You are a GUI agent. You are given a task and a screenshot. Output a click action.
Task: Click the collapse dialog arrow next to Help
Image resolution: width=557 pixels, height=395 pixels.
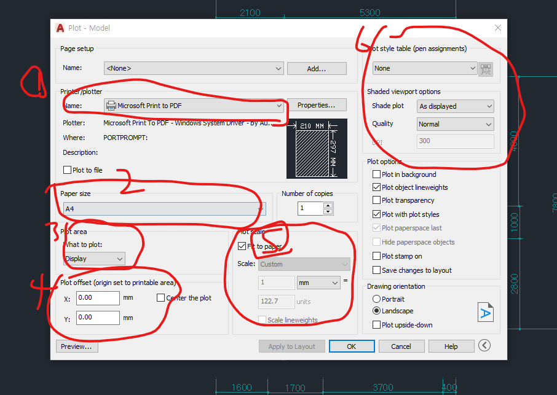click(484, 345)
